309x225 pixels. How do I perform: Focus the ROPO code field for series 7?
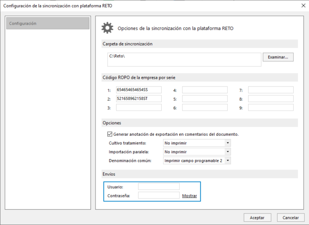click(270, 90)
